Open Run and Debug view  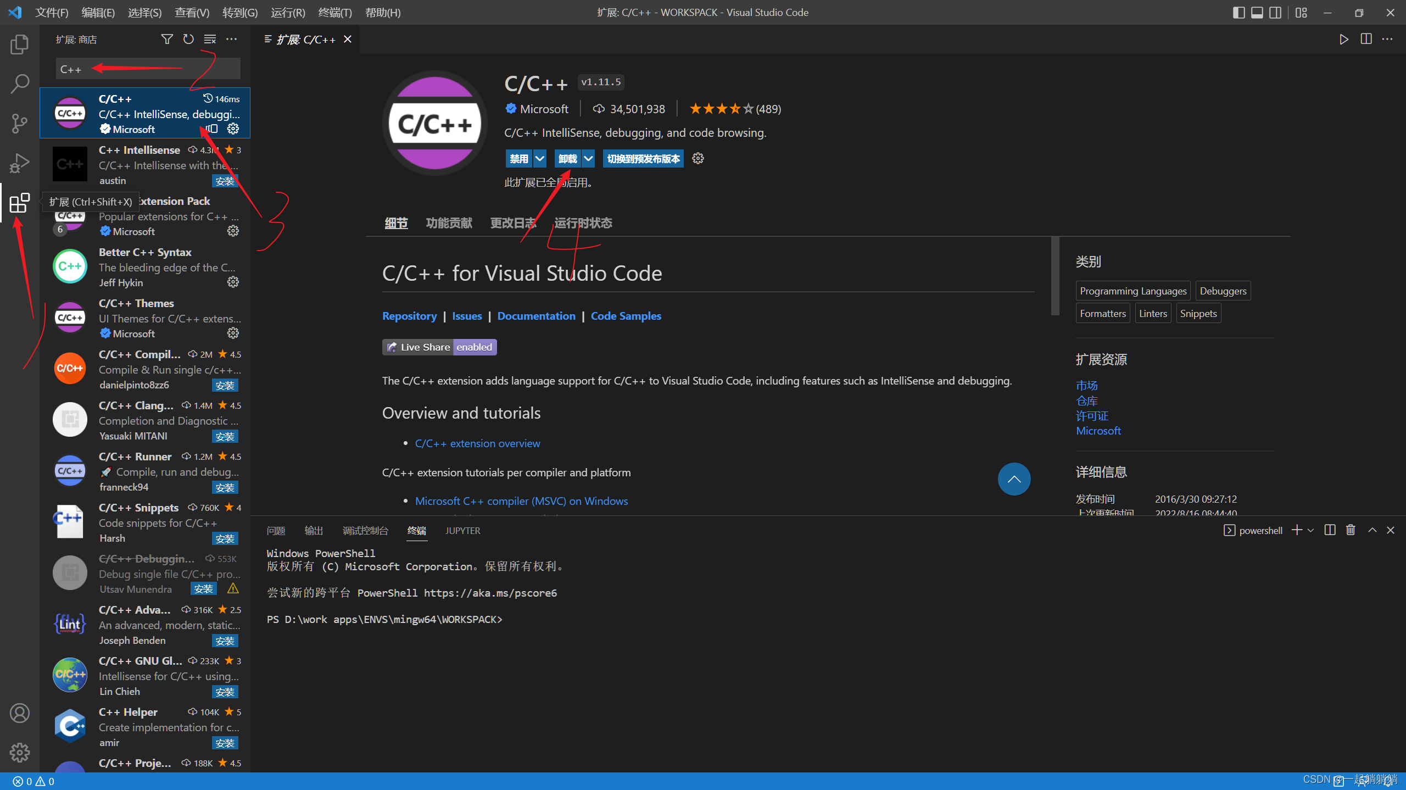(20, 163)
